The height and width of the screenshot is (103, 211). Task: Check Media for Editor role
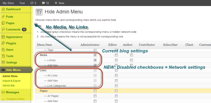pyautogui.click(x=116, y=55)
